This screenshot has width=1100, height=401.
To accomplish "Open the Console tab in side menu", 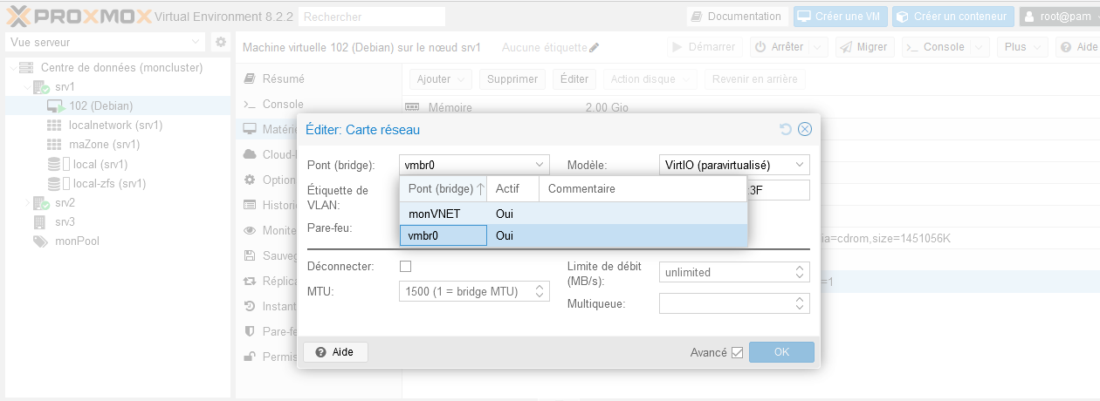I will pos(283,105).
